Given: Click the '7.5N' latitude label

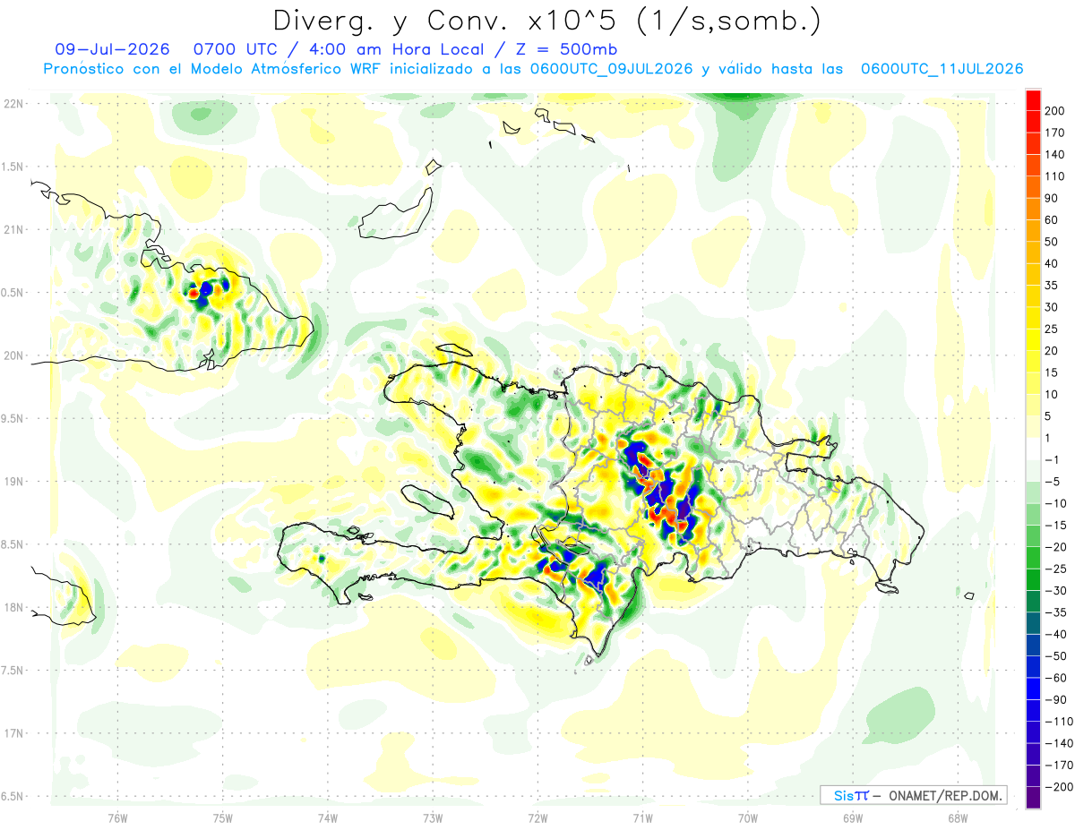Looking at the screenshot, I should [13, 671].
